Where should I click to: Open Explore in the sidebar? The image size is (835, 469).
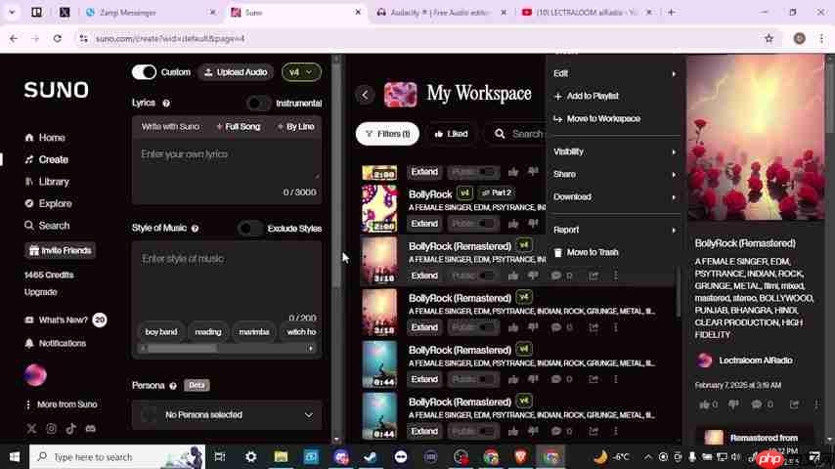48,203
